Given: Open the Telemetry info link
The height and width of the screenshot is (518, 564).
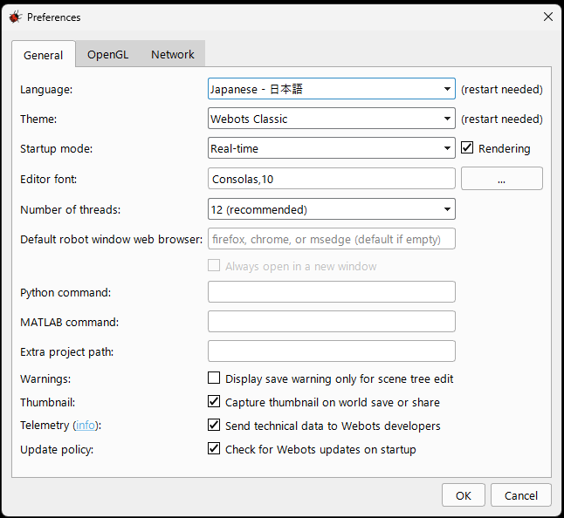Looking at the screenshot, I should click(86, 426).
